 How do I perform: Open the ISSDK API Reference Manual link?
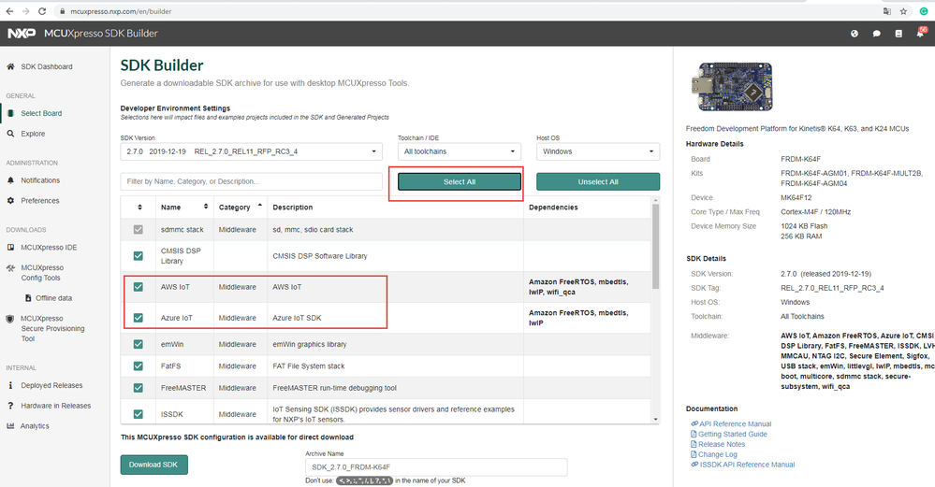click(747, 465)
